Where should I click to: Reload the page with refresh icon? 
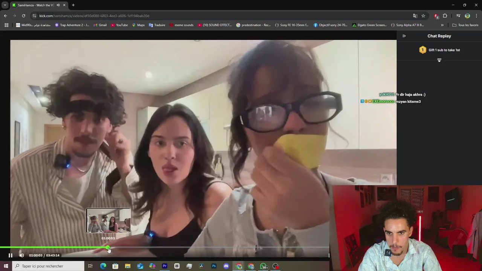(x=23, y=16)
